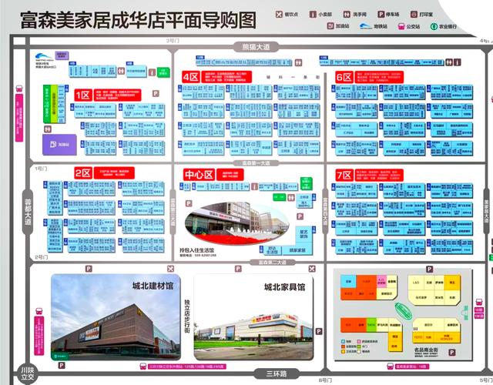The image size is (493, 385).
Task: Click the 8号门 gate label
Action: tap(325, 380)
